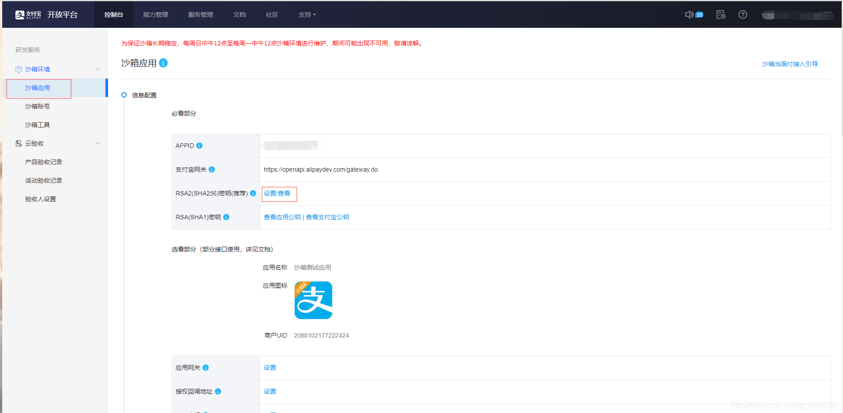Click the Alipay 开放平台 logo
Image resolution: width=843 pixels, height=413 pixels.
click(x=45, y=14)
